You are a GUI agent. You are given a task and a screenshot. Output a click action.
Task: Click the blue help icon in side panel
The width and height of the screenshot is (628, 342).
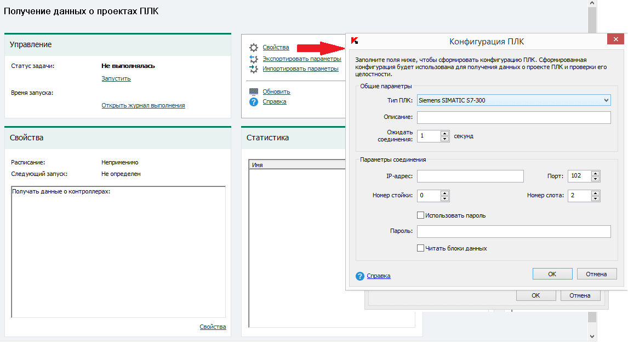pyautogui.click(x=254, y=102)
